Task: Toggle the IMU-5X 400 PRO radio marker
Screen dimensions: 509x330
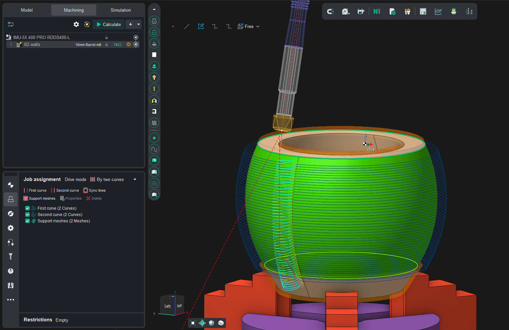Action: pyautogui.click(x=136, y=37)
